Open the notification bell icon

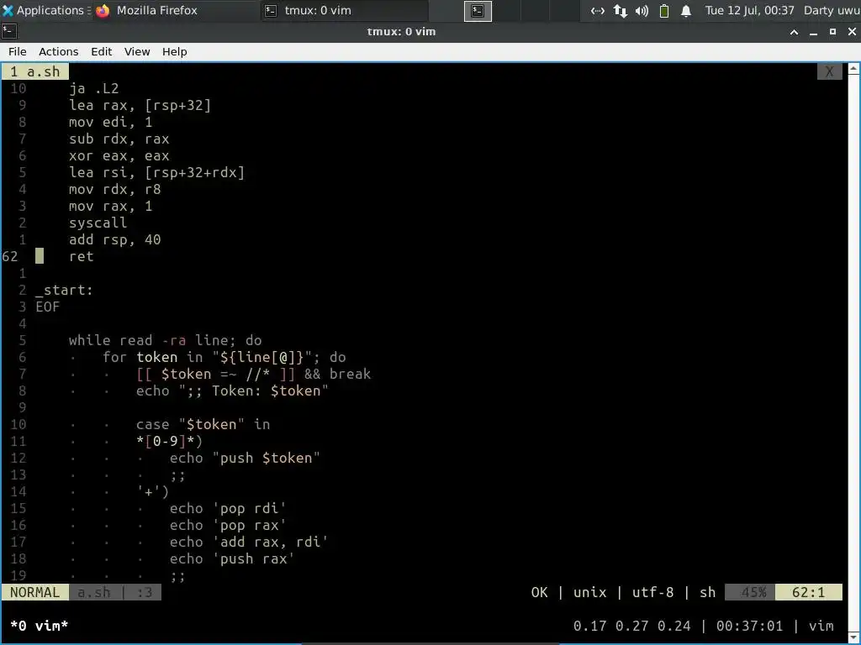click(686, 11)
